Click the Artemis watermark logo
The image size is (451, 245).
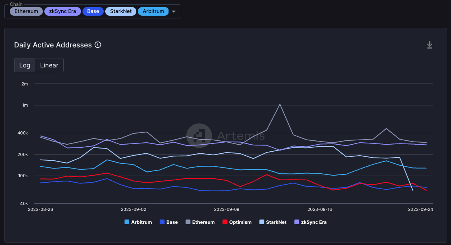[x=199, y=136]
